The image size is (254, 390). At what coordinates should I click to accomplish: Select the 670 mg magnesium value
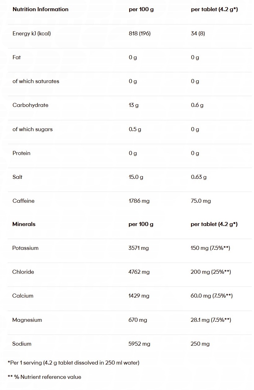click(138, 320)
